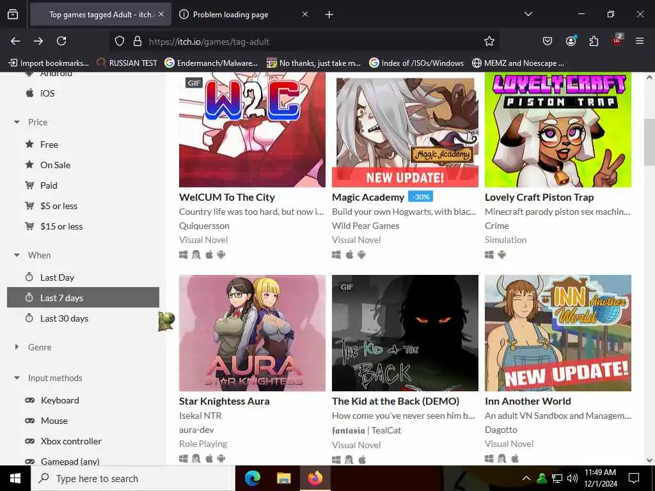Click the taskbar search box
The width and height of the screenshot is (655, 491).
(x=133, y=478)
